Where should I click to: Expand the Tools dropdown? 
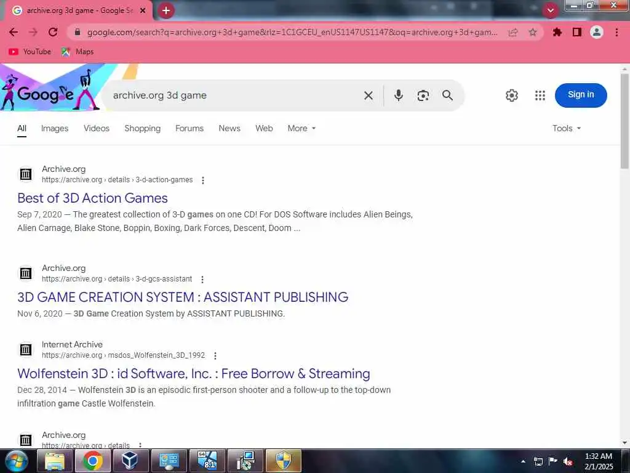(567, 129)
